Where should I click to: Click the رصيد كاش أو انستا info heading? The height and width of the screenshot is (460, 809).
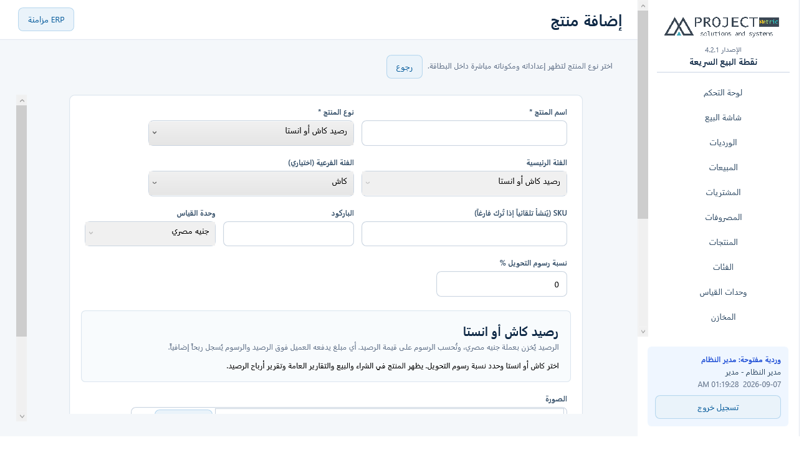(510, 331)
